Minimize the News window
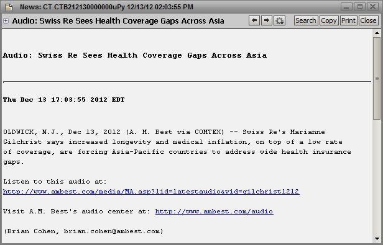383x245 pixels. coord(346,7)
